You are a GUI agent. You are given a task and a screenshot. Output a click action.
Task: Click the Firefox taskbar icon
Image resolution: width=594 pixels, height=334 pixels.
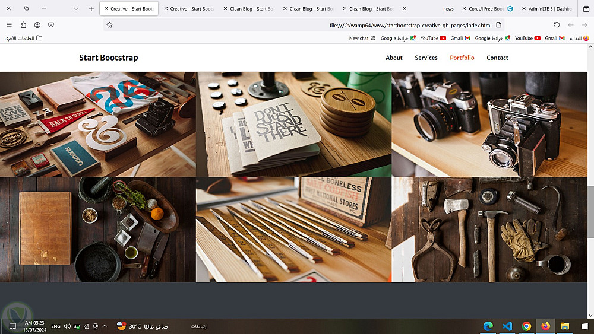[x=545, y=326]
